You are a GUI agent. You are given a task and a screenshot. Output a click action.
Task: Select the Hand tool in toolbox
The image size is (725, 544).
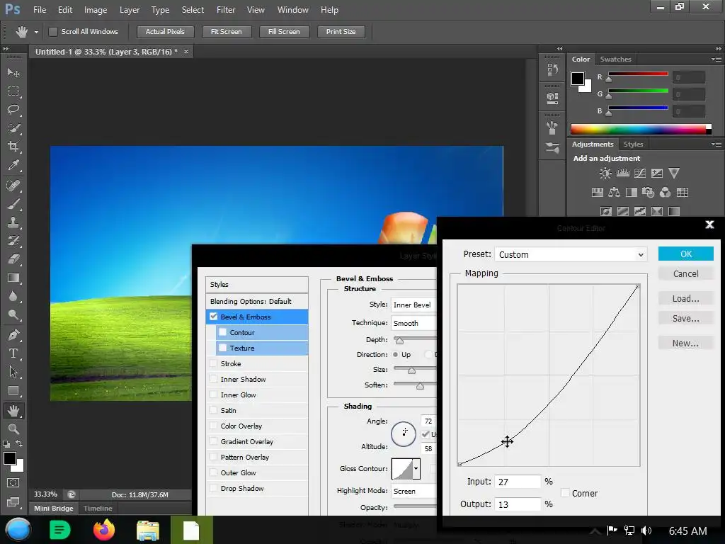point(13,410)
